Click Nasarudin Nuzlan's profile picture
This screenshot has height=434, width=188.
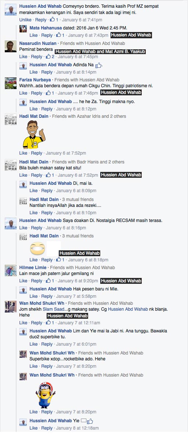11,46
